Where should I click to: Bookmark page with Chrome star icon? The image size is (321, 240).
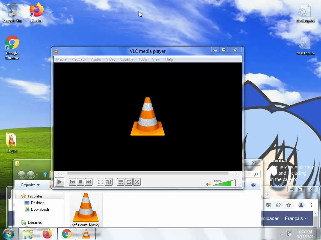click(x=289, y=205)
